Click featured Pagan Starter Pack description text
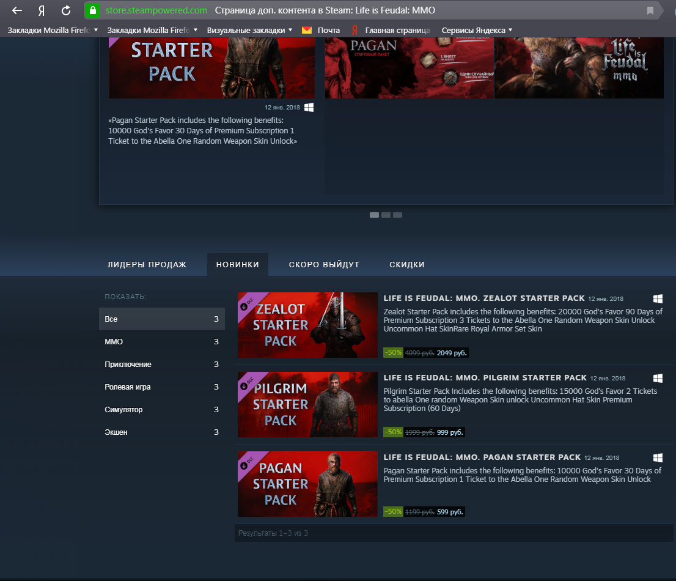 (203, 131)
